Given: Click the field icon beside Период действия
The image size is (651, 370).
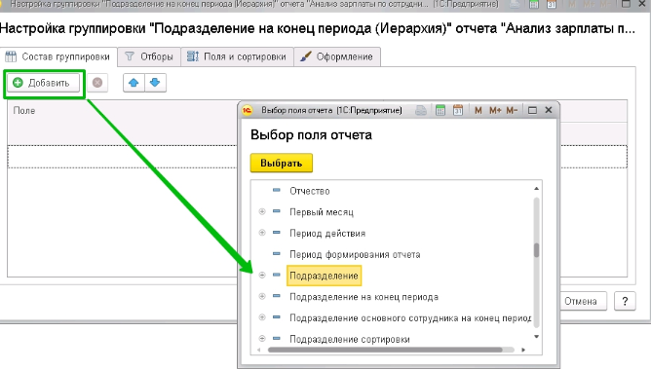Looking at the screenshot, I should [277, 233].
